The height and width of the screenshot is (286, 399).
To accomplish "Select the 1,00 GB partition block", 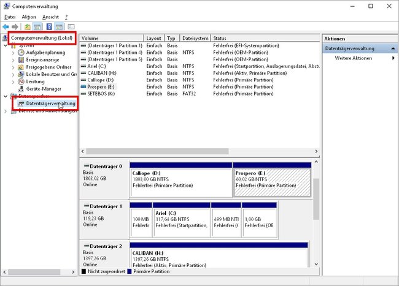I will 259,219.
